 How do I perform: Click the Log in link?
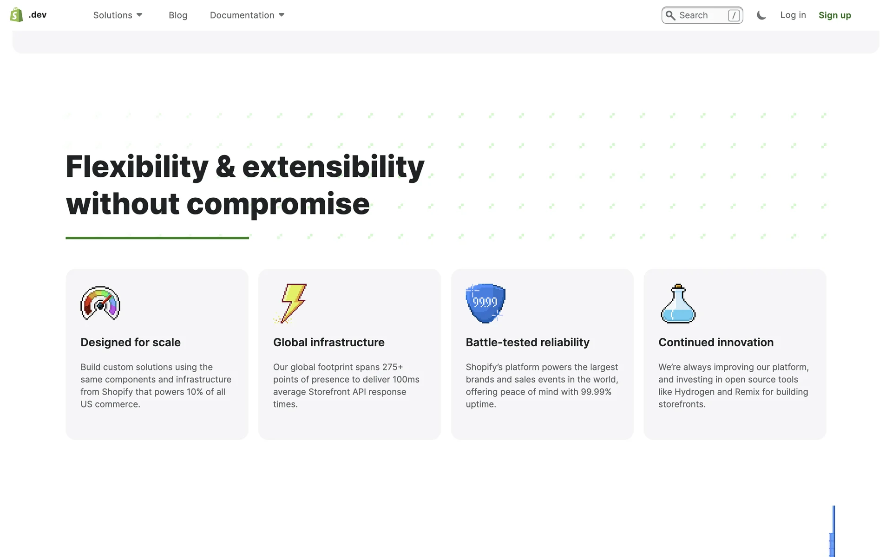click(793, 15)
